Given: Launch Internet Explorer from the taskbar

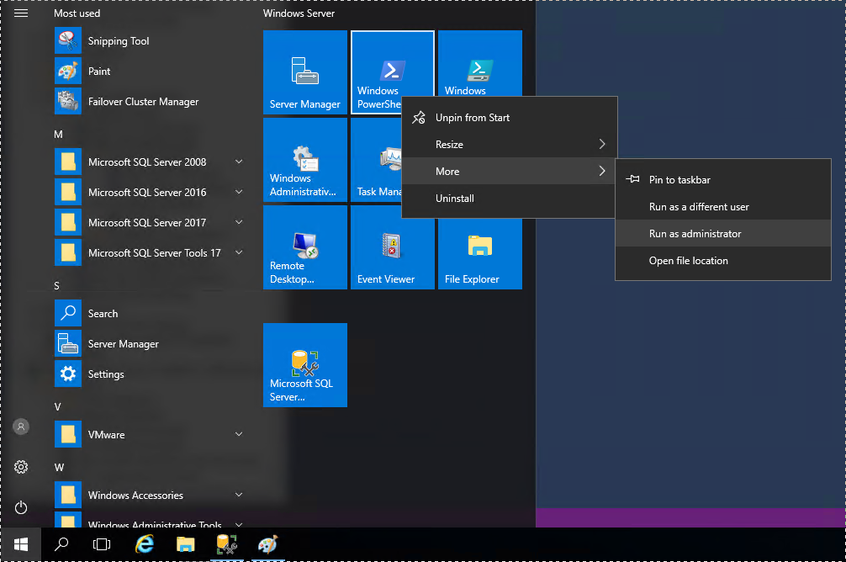Looking at the screenshot, I should pyautogui.click(x=144, y=544).
